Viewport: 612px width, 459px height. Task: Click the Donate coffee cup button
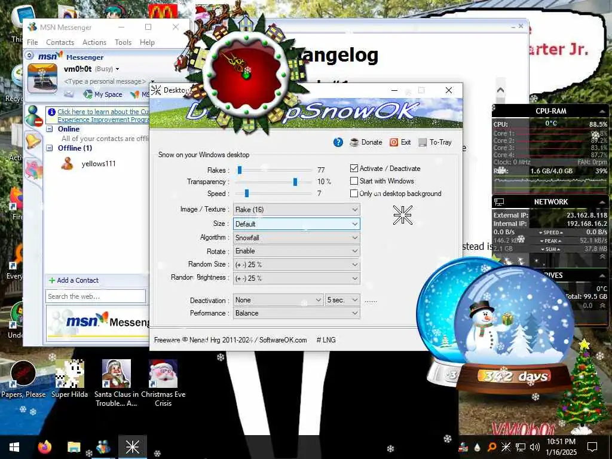(x=366, y=142)
